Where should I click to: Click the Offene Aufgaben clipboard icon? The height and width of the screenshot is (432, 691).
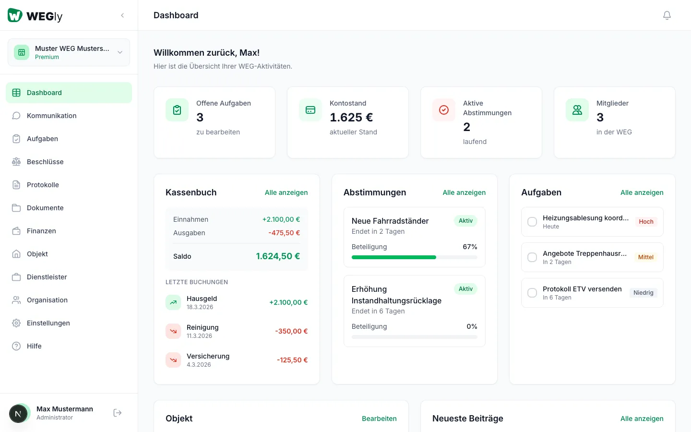[177, 110]
